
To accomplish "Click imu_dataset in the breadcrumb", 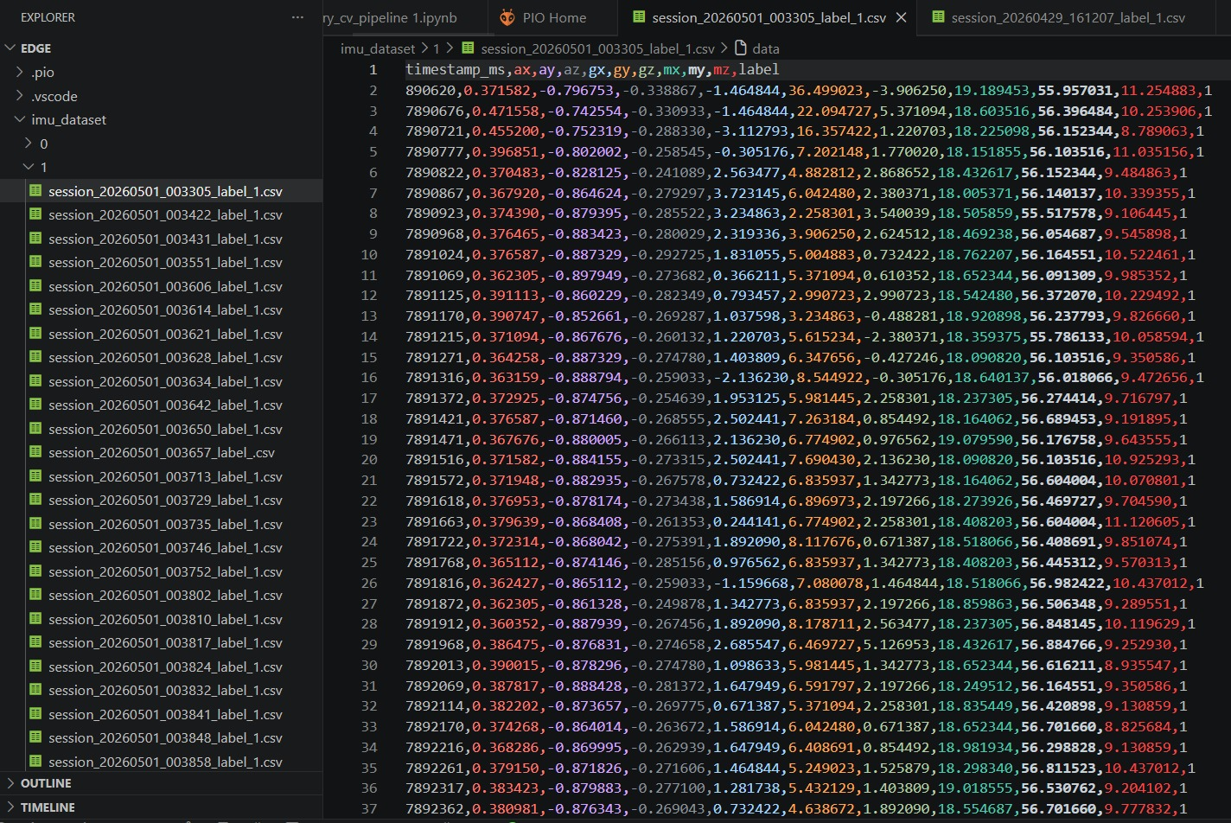I will (x=378, y=49).
